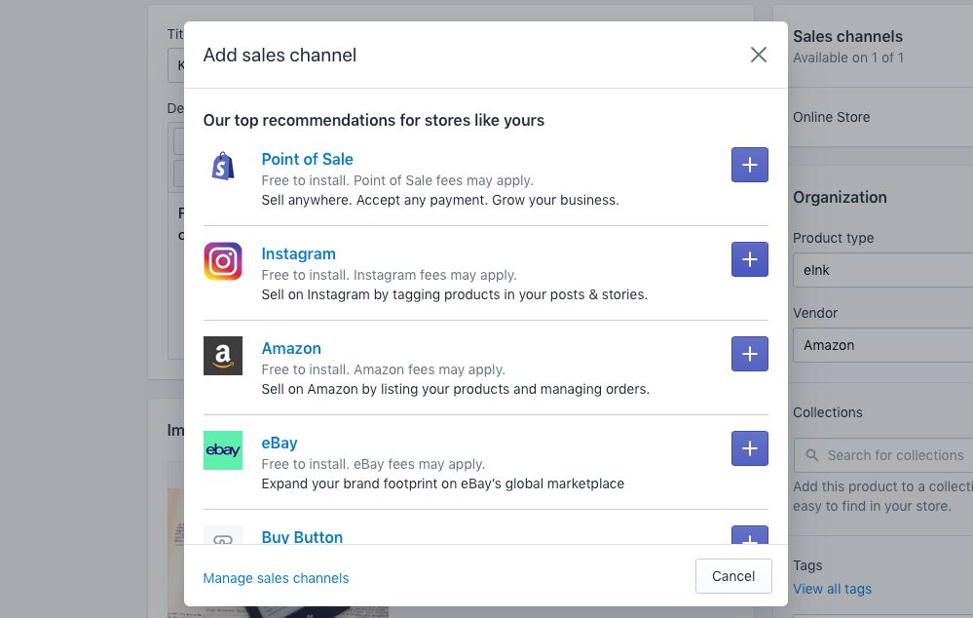Click the Point of Sale Shopify bag icon

pos(223,167)
